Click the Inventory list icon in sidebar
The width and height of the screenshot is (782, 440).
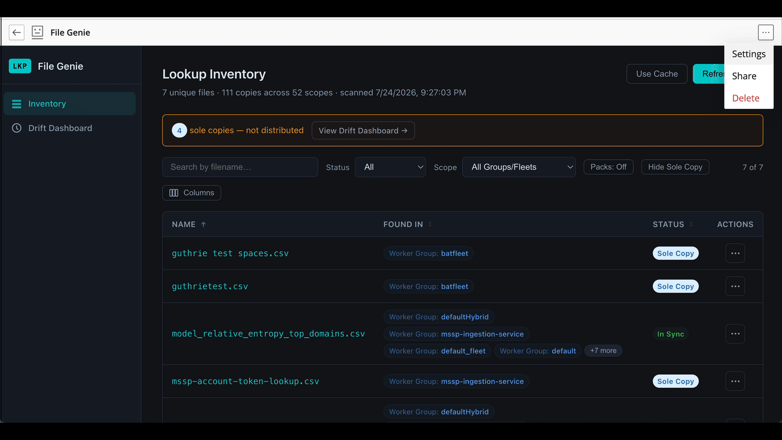point(17,104)
